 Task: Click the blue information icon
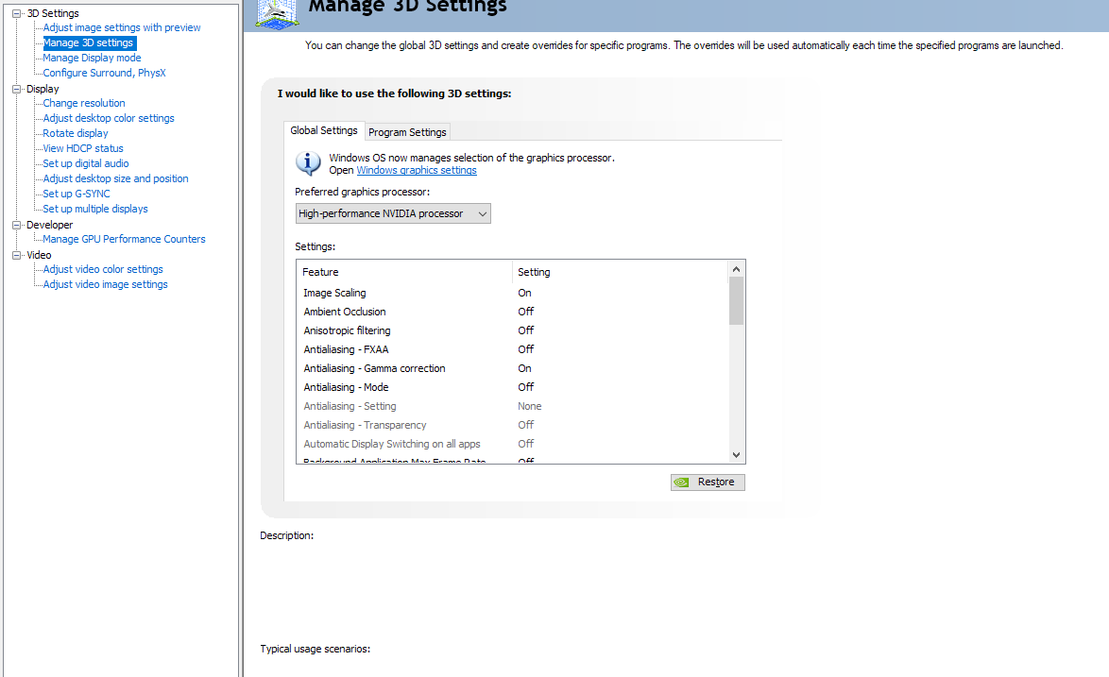click(309, 163)
